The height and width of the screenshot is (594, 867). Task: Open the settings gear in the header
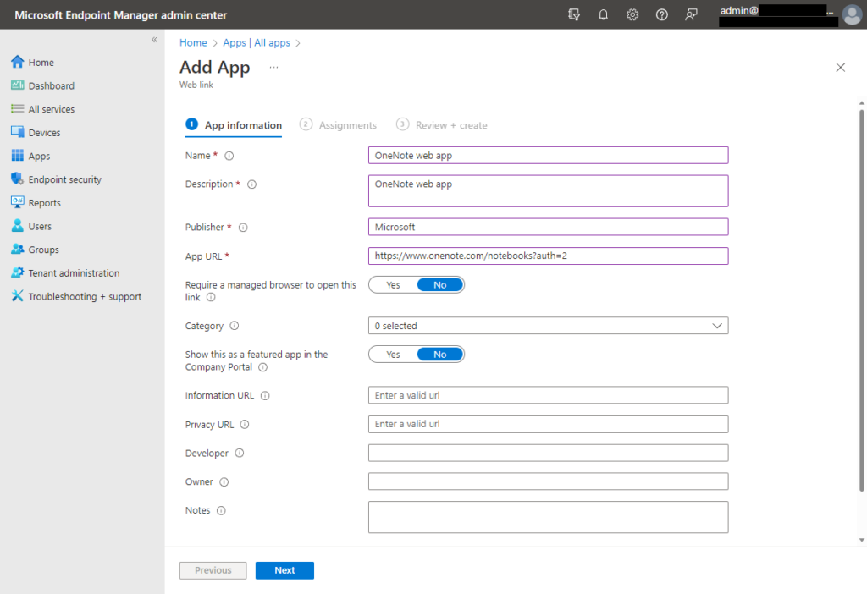click(632, 15)
